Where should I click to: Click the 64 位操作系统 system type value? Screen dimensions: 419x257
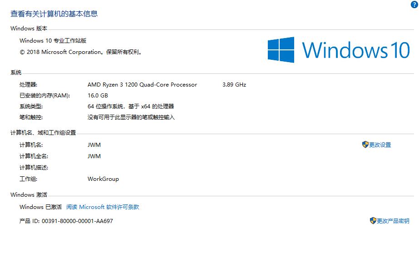[x=131, y=107]
